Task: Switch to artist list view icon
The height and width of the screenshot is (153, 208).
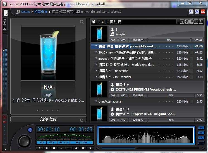Action: pos(192,21)
